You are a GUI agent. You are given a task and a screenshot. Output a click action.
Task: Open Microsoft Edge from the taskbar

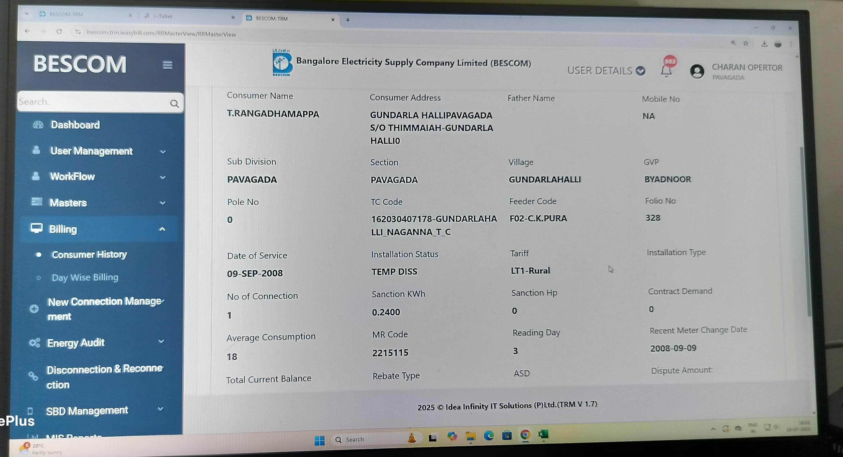(489, 436)
